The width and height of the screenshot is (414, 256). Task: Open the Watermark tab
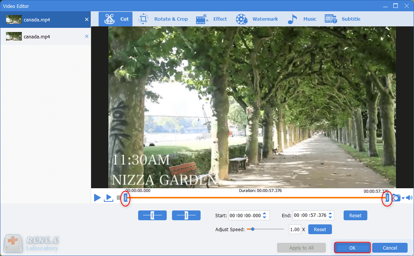[x=257, y=19]
